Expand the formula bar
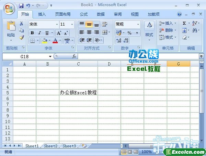 coord(201,56)
